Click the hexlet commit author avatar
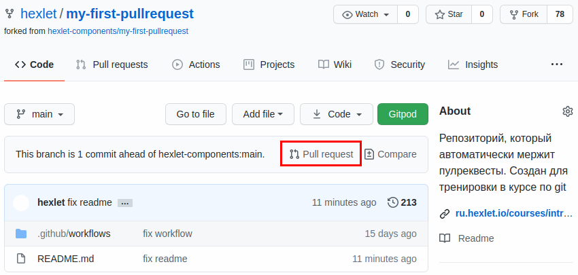This screenshot has height=275, width=578. click(21, 202)
